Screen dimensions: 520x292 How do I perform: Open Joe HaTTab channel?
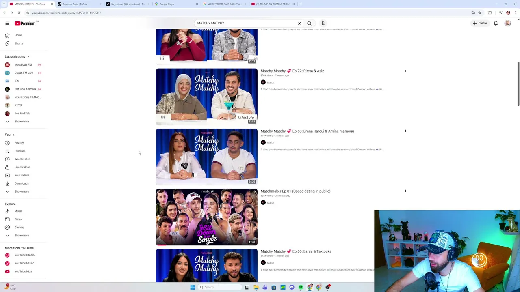tap(22, 114)
